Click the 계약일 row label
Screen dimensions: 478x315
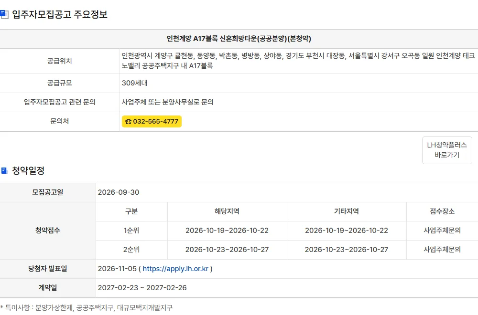click(x=47, y=288)
